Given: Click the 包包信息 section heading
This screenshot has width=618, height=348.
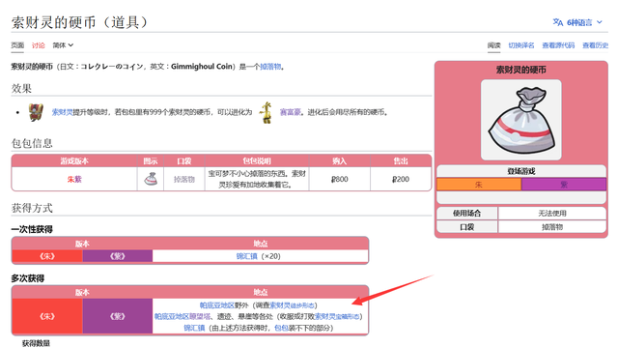Looking at the screenshot, I should [32, 143].
